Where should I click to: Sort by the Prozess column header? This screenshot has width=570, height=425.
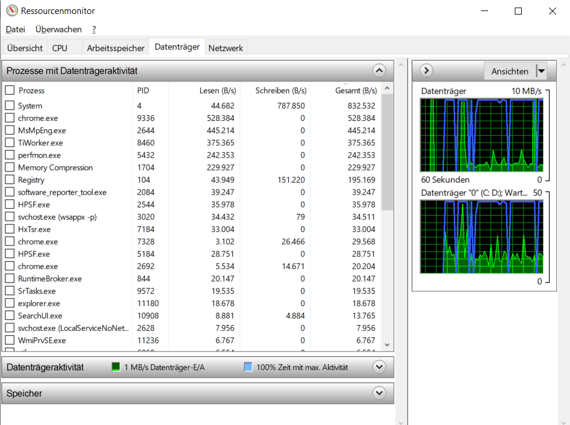click(31, 91)
